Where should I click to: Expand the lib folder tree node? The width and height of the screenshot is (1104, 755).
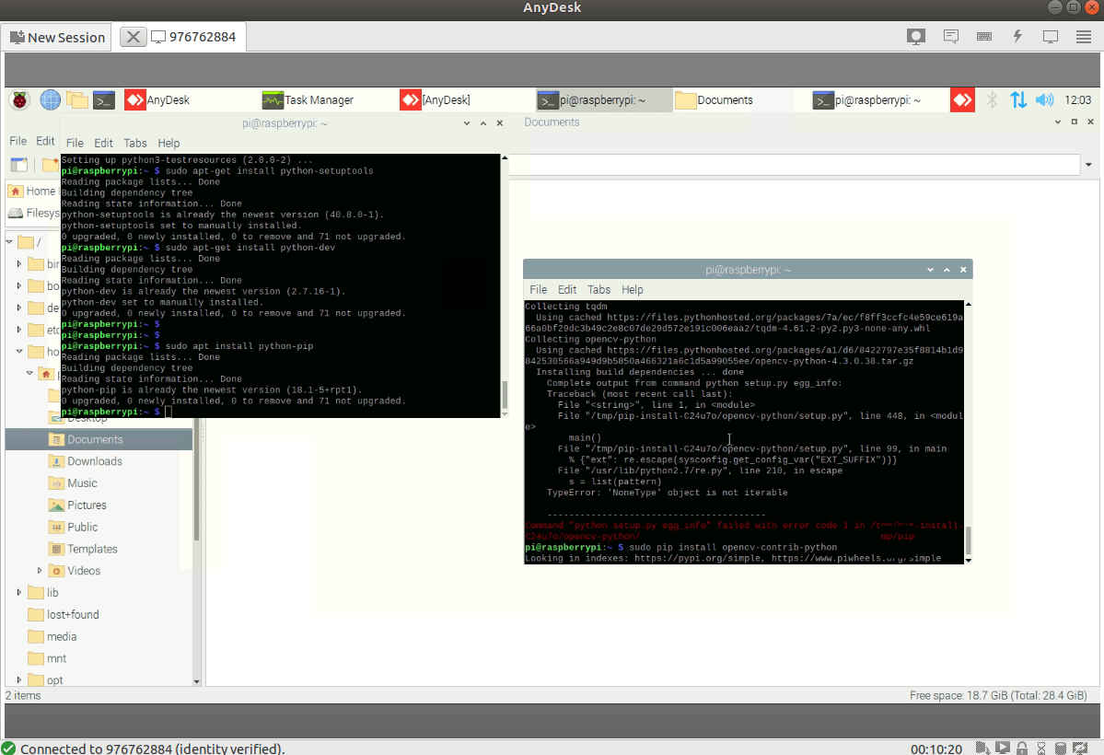point(19,592)
